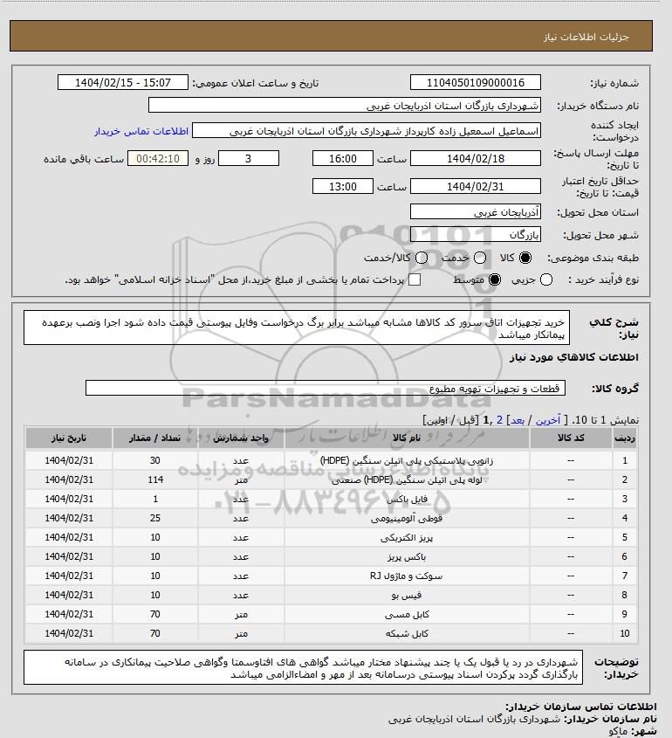Click the نام کالا column header
Image resolution: width=672 pixels, height=738 pixels.
[x=407, y=438]
